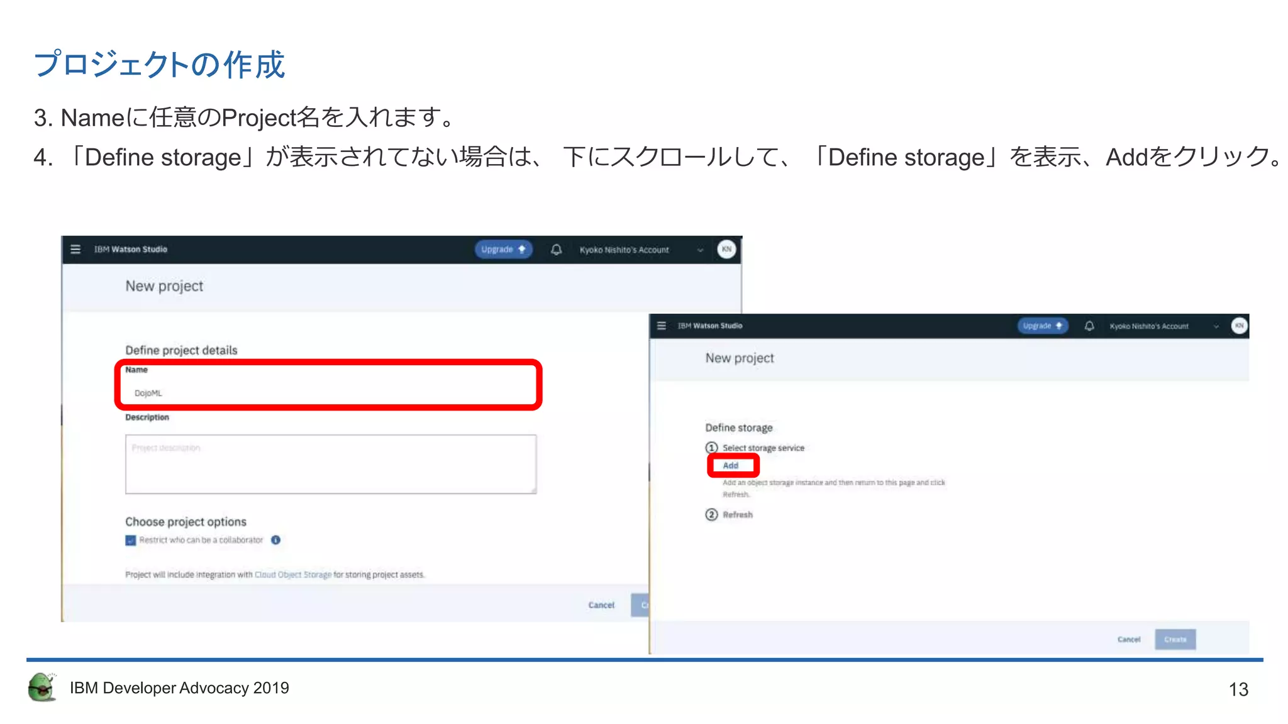This screenshot has width=1288, height=724.
Task: Click IBM Watson Studio title in right window
Action: click(x=710, y=326)
